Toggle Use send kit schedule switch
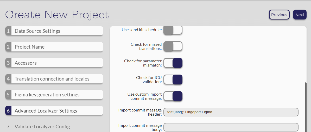Image resolution: width=311 pixels, height=132 pixels. click(173, 30)
